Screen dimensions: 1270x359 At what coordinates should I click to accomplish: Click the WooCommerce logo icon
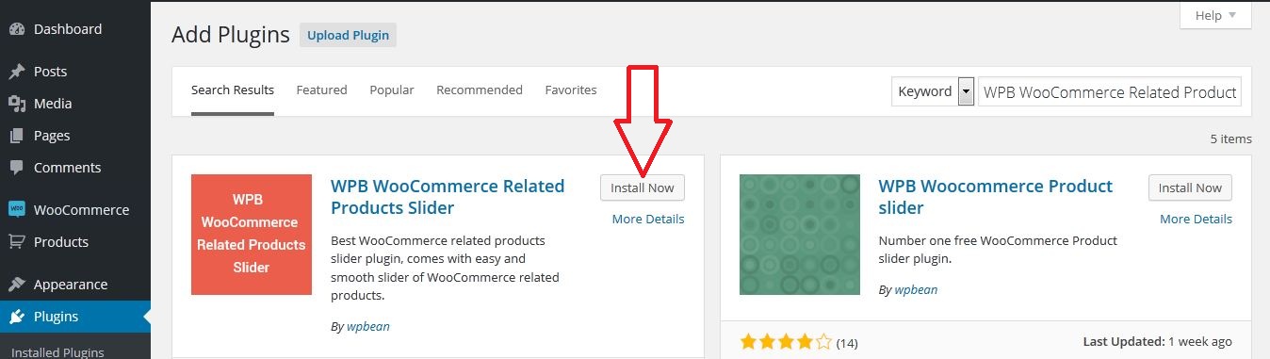16,210
